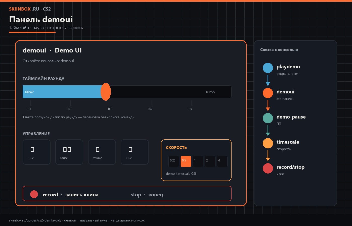352x226 pixels.
Task: Click the red record/stop step circle
Action: click(268, 168)
